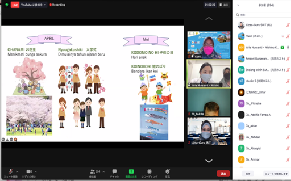Click muted mic icon beside studio 2
Viewport: 291px width, 181px height.
[288, 81]
